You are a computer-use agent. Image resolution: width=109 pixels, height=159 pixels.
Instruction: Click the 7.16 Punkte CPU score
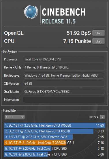click(77, 41)
